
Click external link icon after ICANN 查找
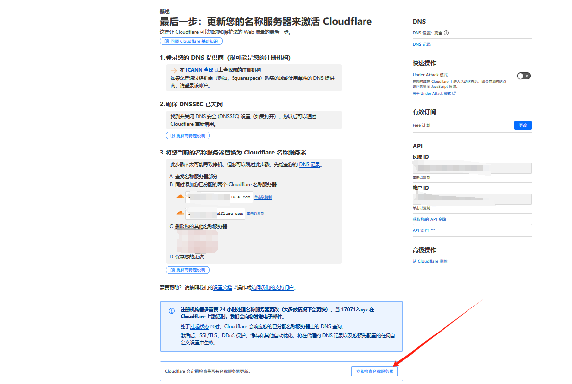point(216,70)
